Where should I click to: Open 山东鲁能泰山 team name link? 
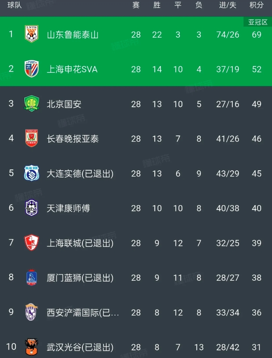coord(72,35)
